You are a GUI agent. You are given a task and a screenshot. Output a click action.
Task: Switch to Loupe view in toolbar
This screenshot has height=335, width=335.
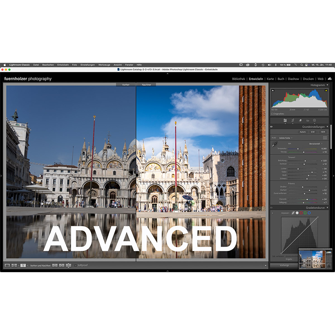pos(7,265)
